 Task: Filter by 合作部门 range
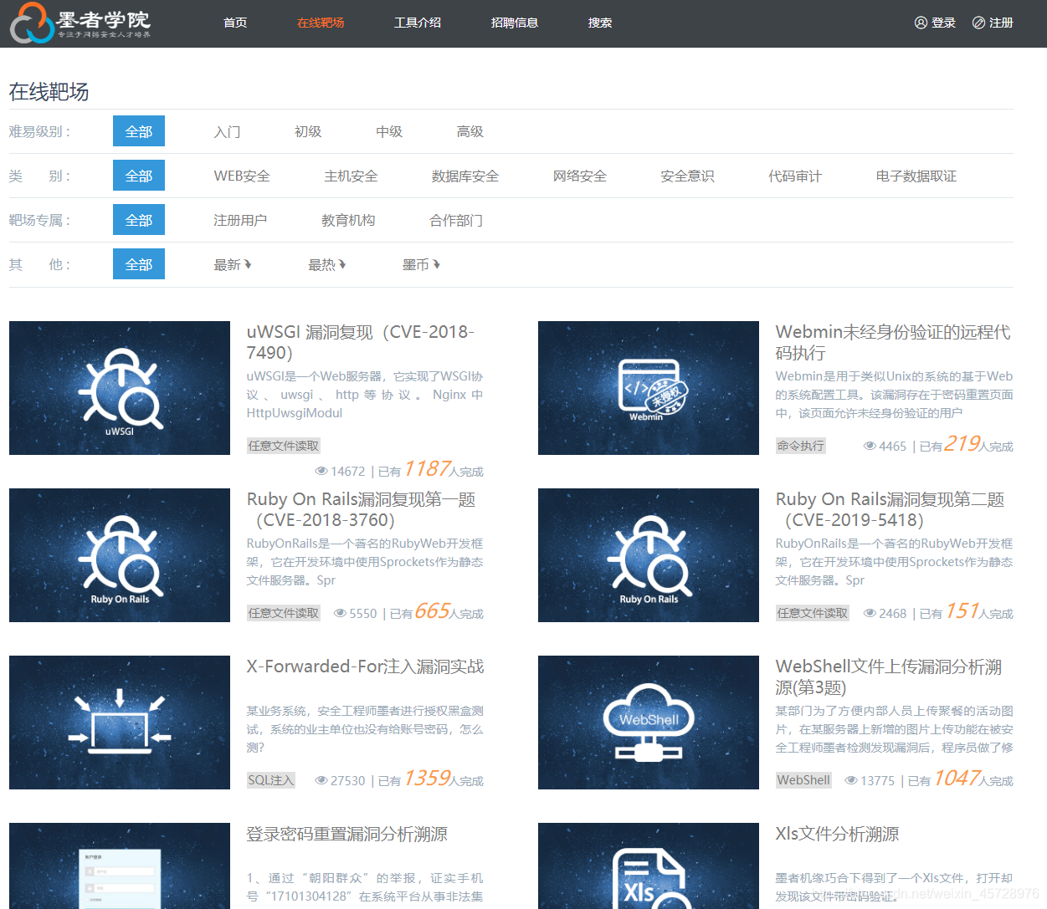[x=456, y=220]
